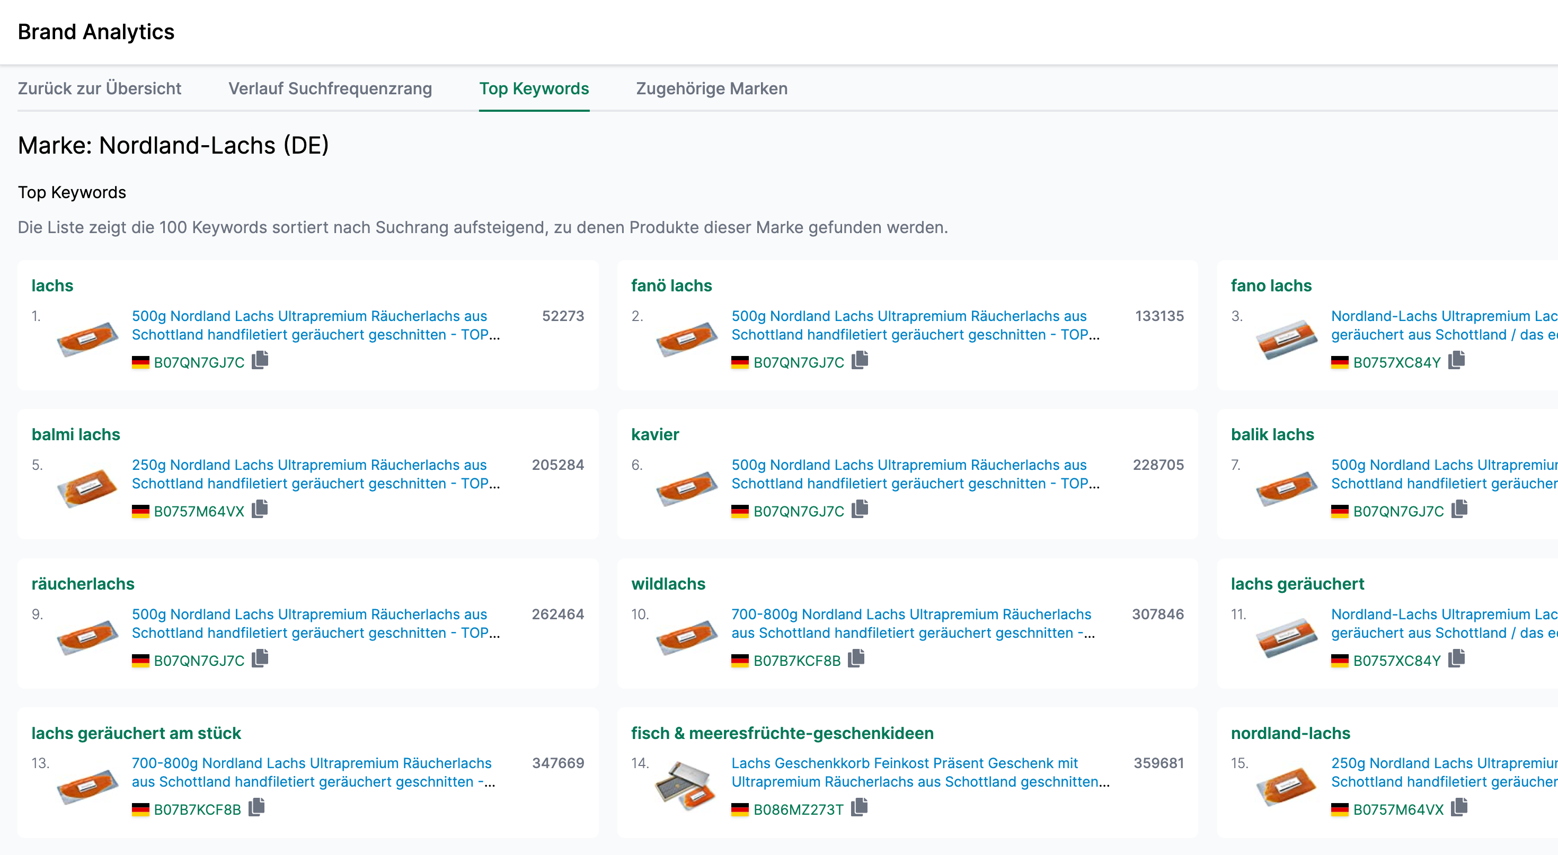Image resolution: width=1558 pixels, height=855 pixels.
Task: Open keyword link 'räucherlachs'
Action: point(83,583)
